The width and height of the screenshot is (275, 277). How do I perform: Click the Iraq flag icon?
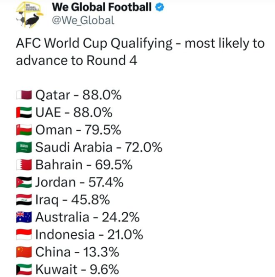pos(24,200)
